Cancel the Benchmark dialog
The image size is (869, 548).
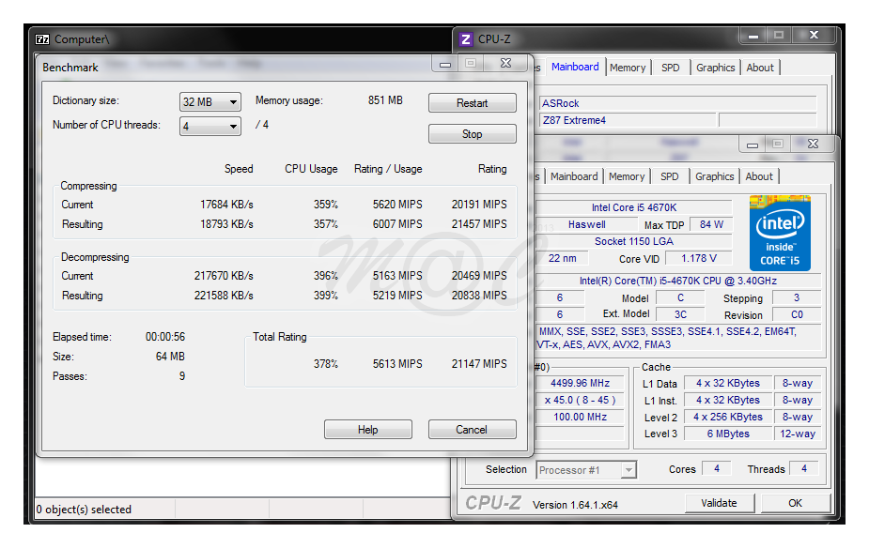point(473,430)
